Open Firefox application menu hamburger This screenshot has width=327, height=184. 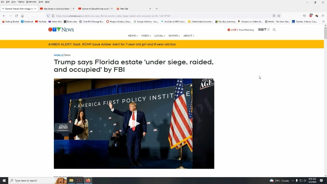click(323, 16)
